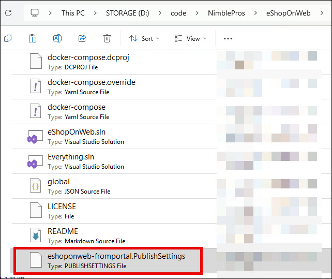
Task: Click 'Type: JSON Source File' text
Action: tap(79, 192)
